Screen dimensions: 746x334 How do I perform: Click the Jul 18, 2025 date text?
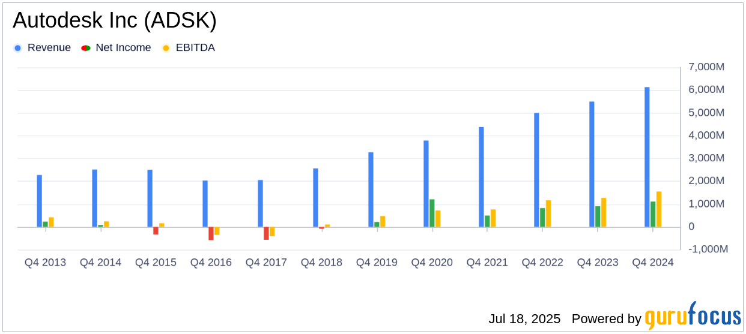(524, 319)
